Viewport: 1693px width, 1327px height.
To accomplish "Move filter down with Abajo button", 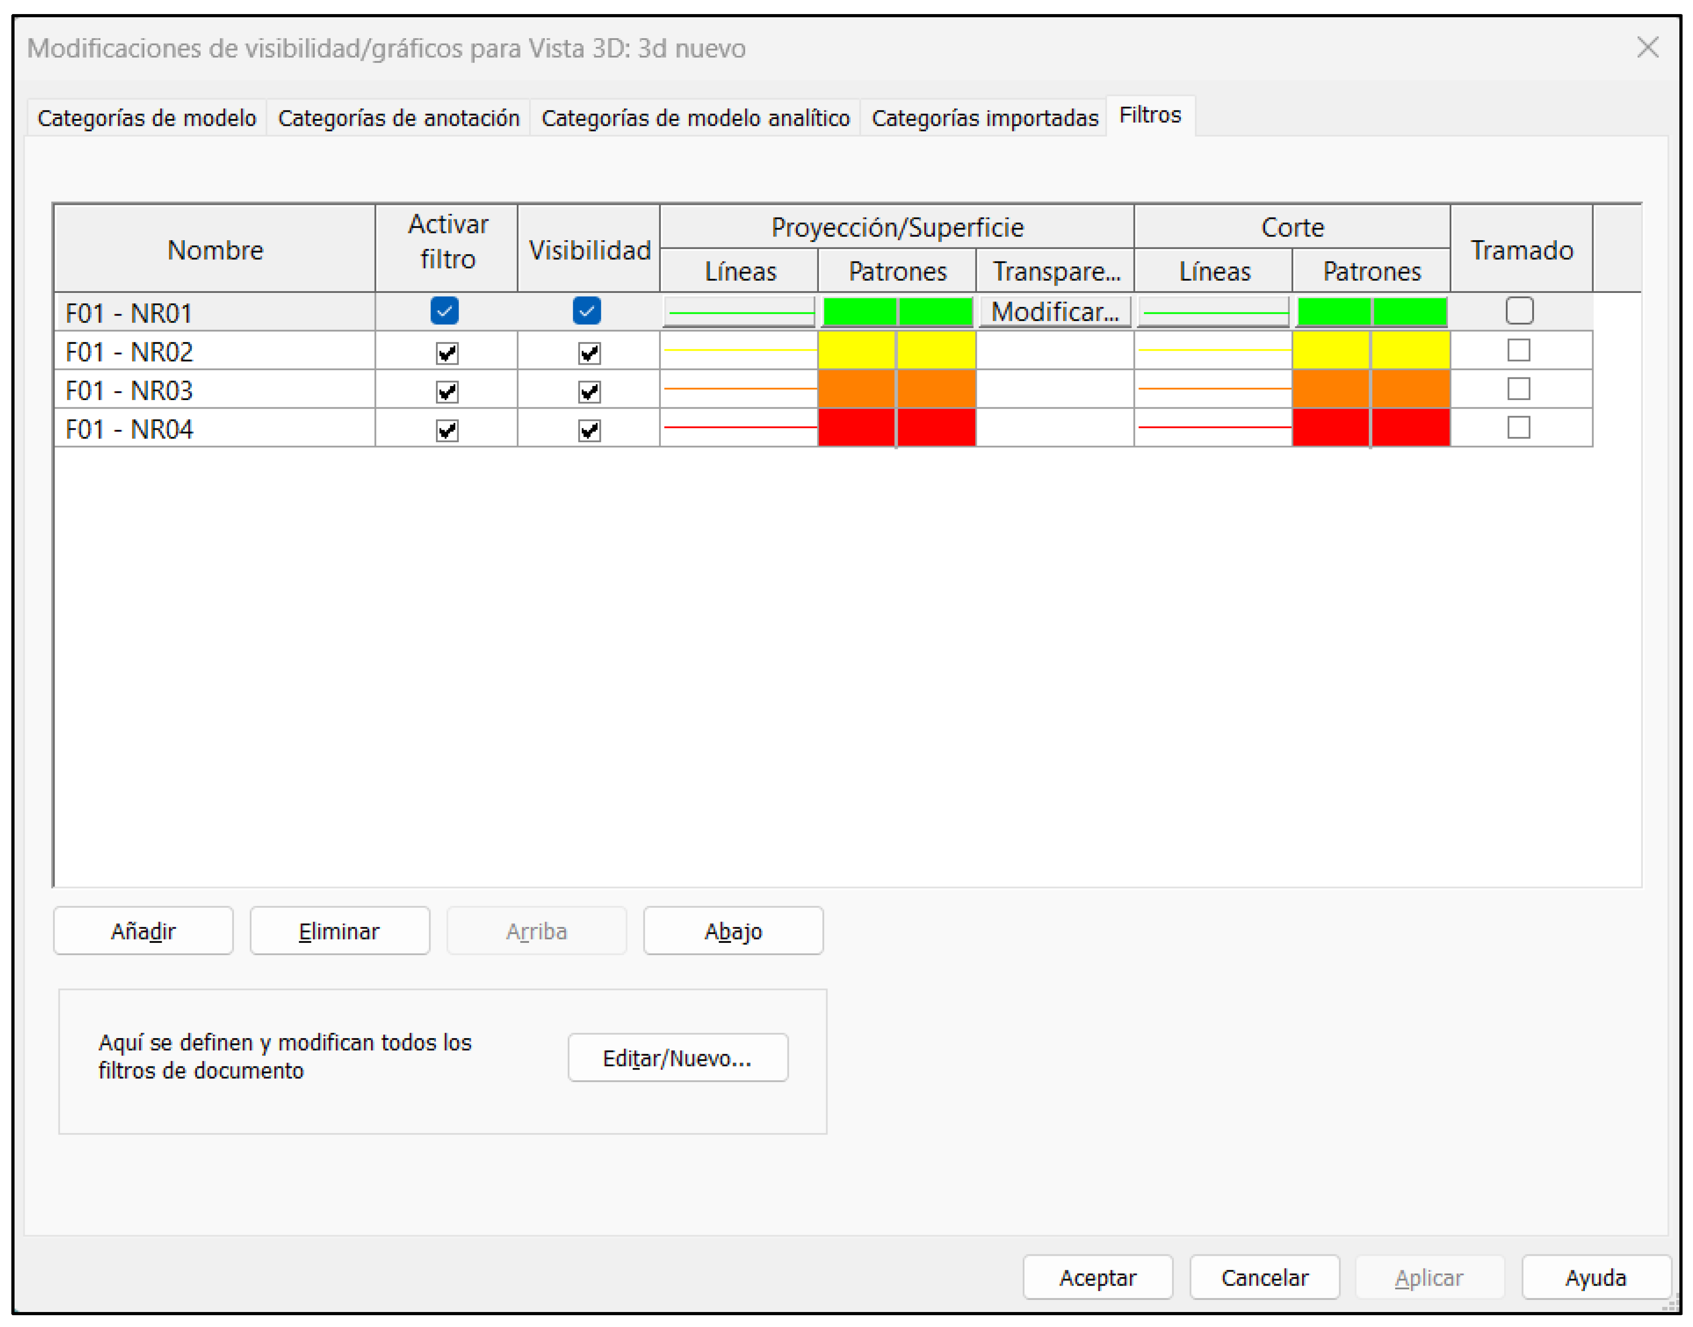I will 733,930.
